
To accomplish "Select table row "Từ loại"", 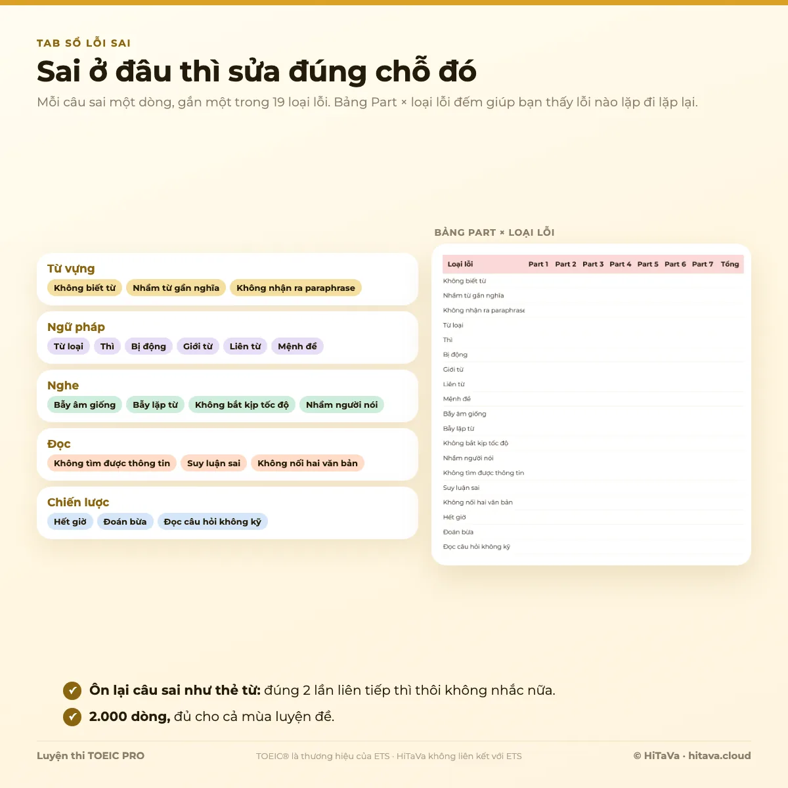I will [593, 325].
